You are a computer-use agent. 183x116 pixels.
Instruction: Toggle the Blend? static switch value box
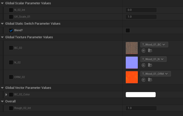[128, 30]
